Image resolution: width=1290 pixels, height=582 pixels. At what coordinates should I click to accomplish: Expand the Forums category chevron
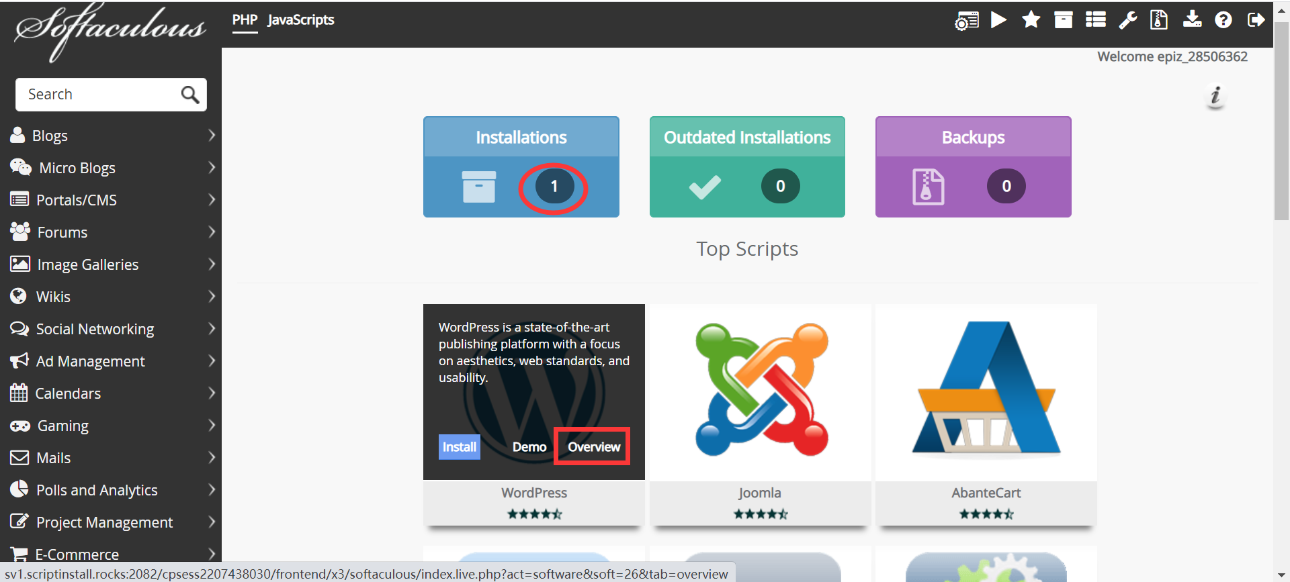pos(212,232)
